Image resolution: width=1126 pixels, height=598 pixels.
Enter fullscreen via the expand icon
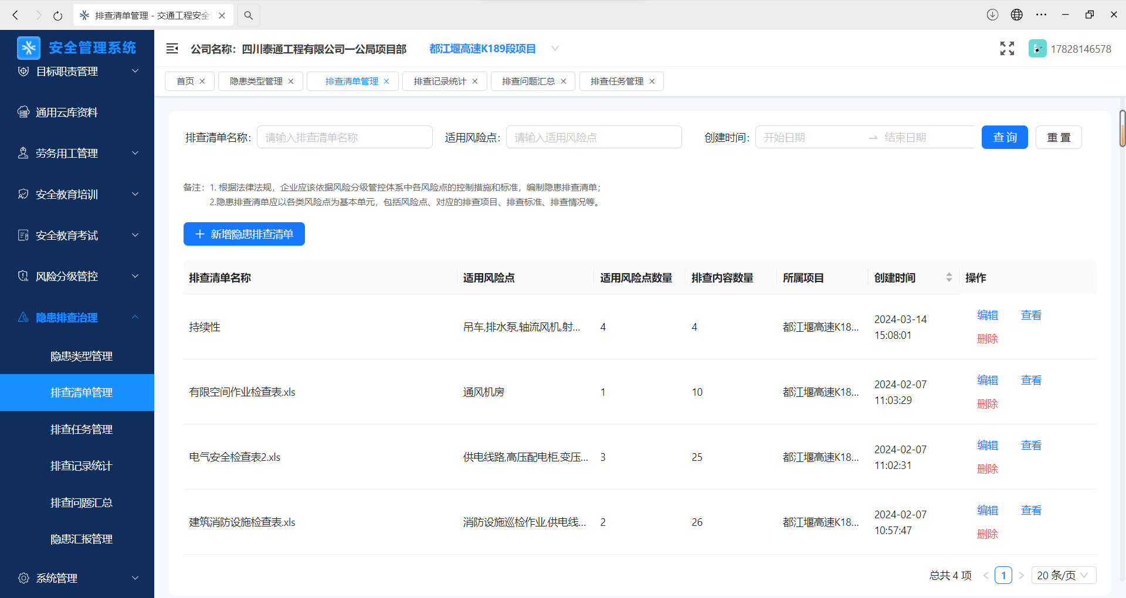(1006, 49)
